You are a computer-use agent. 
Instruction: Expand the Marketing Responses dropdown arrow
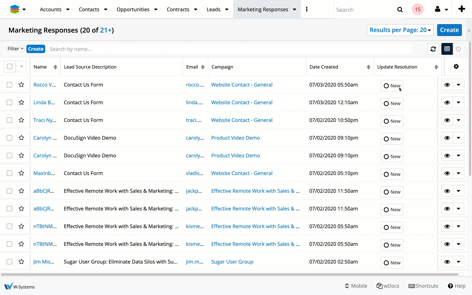tap(294, 10)
